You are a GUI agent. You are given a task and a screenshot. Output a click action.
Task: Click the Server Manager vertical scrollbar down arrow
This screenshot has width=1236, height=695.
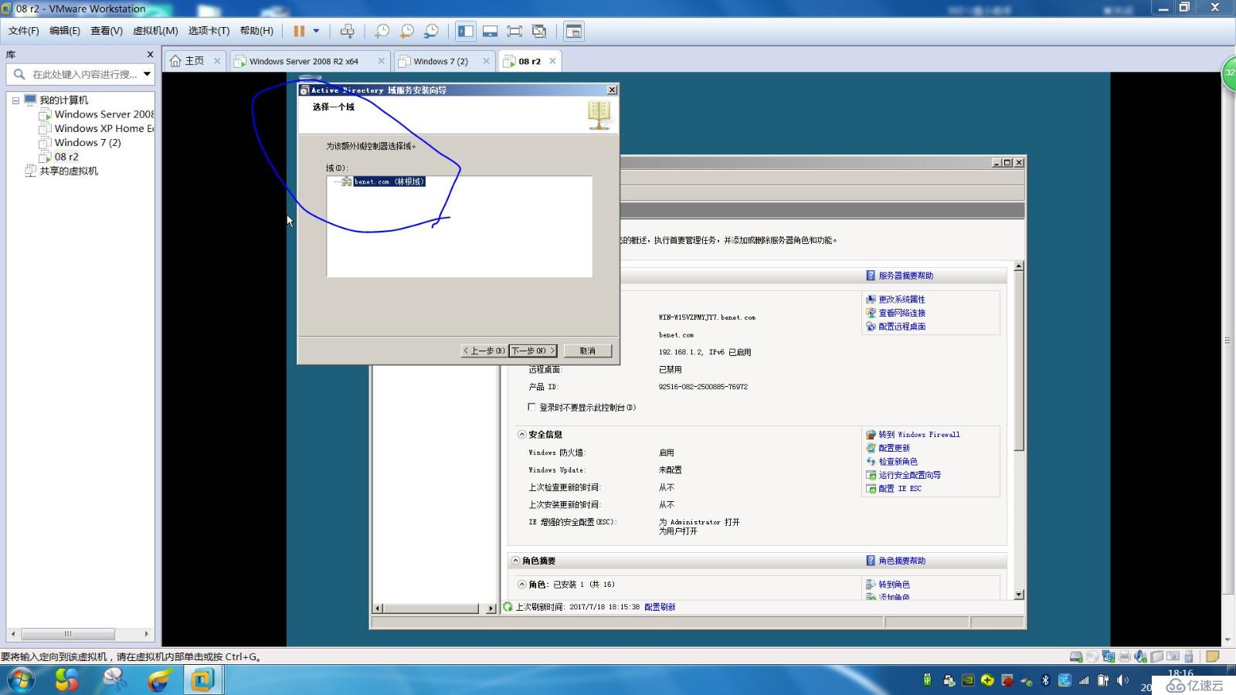tap(1019, 595)
